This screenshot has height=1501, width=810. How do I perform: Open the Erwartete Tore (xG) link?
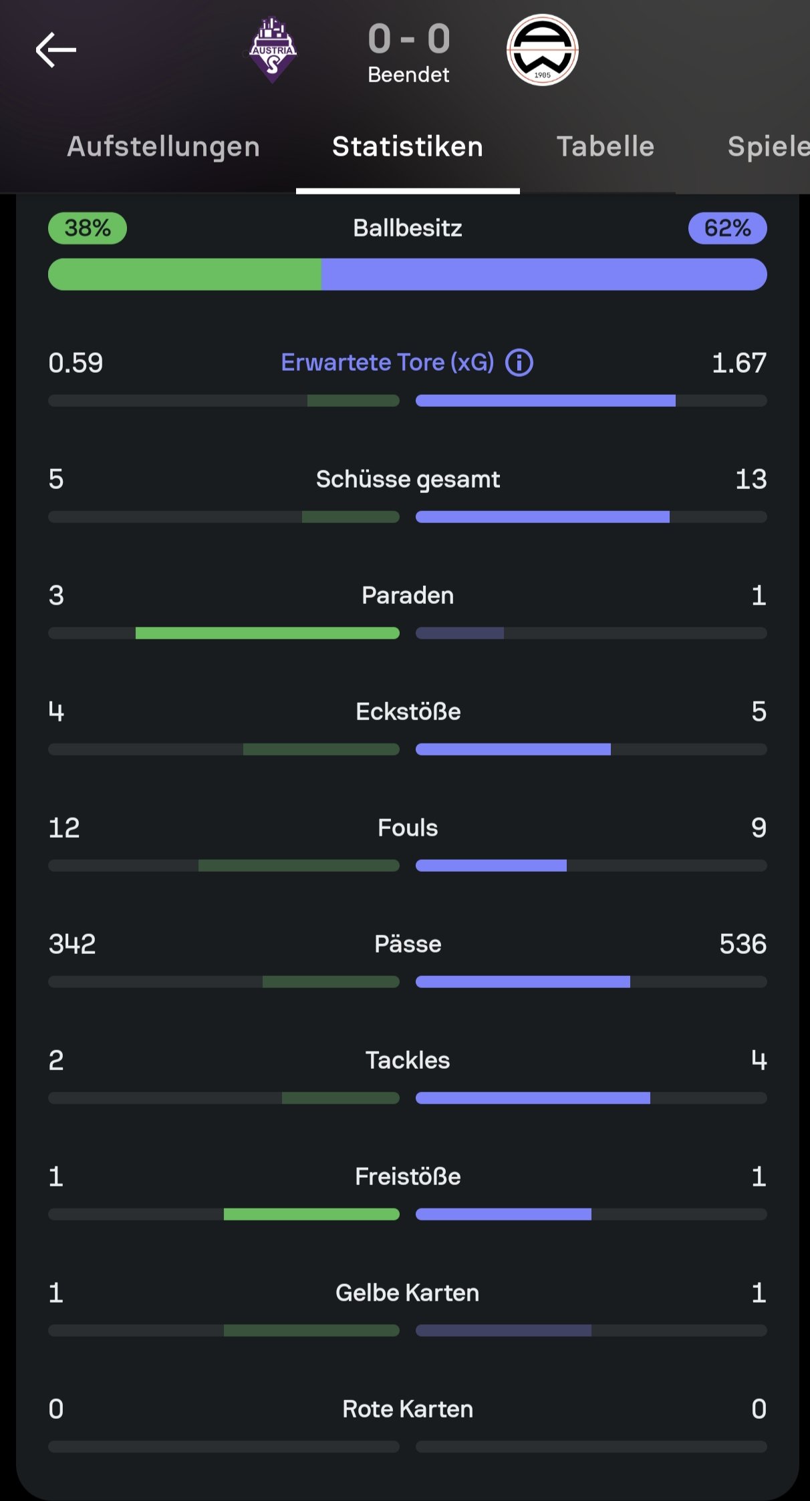(x=388, y=363)
